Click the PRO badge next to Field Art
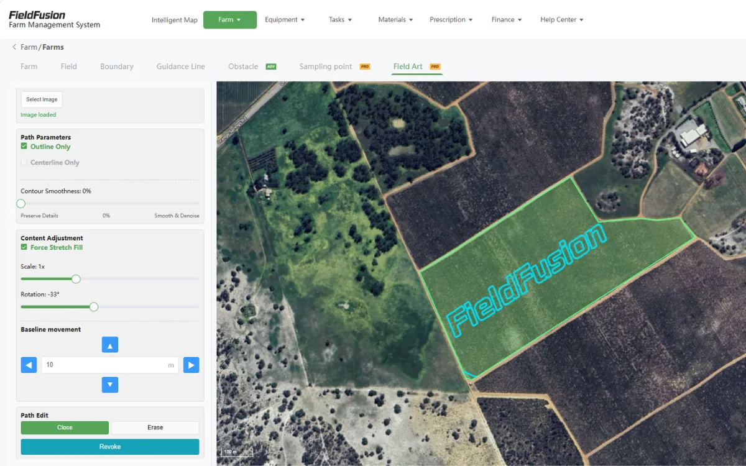 coord(435,66)
